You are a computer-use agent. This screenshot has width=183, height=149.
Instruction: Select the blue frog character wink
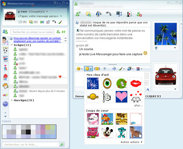tap(121, 132)
